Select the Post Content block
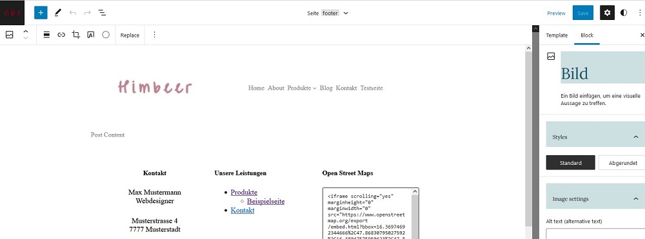This screenshot has width=645, height=239. click(x=108, y=135)
